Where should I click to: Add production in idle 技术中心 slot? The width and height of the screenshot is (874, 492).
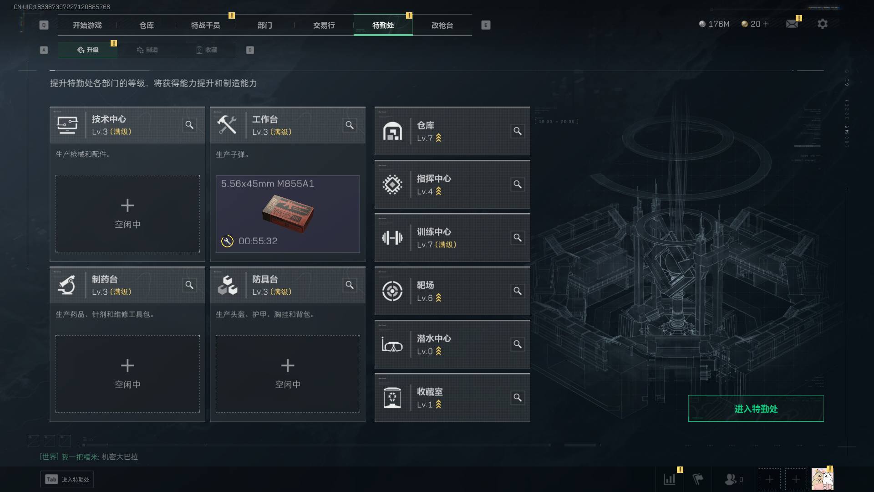pos(127,214)
